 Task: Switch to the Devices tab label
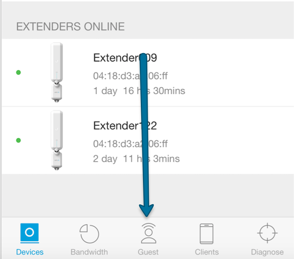[29, 252]
